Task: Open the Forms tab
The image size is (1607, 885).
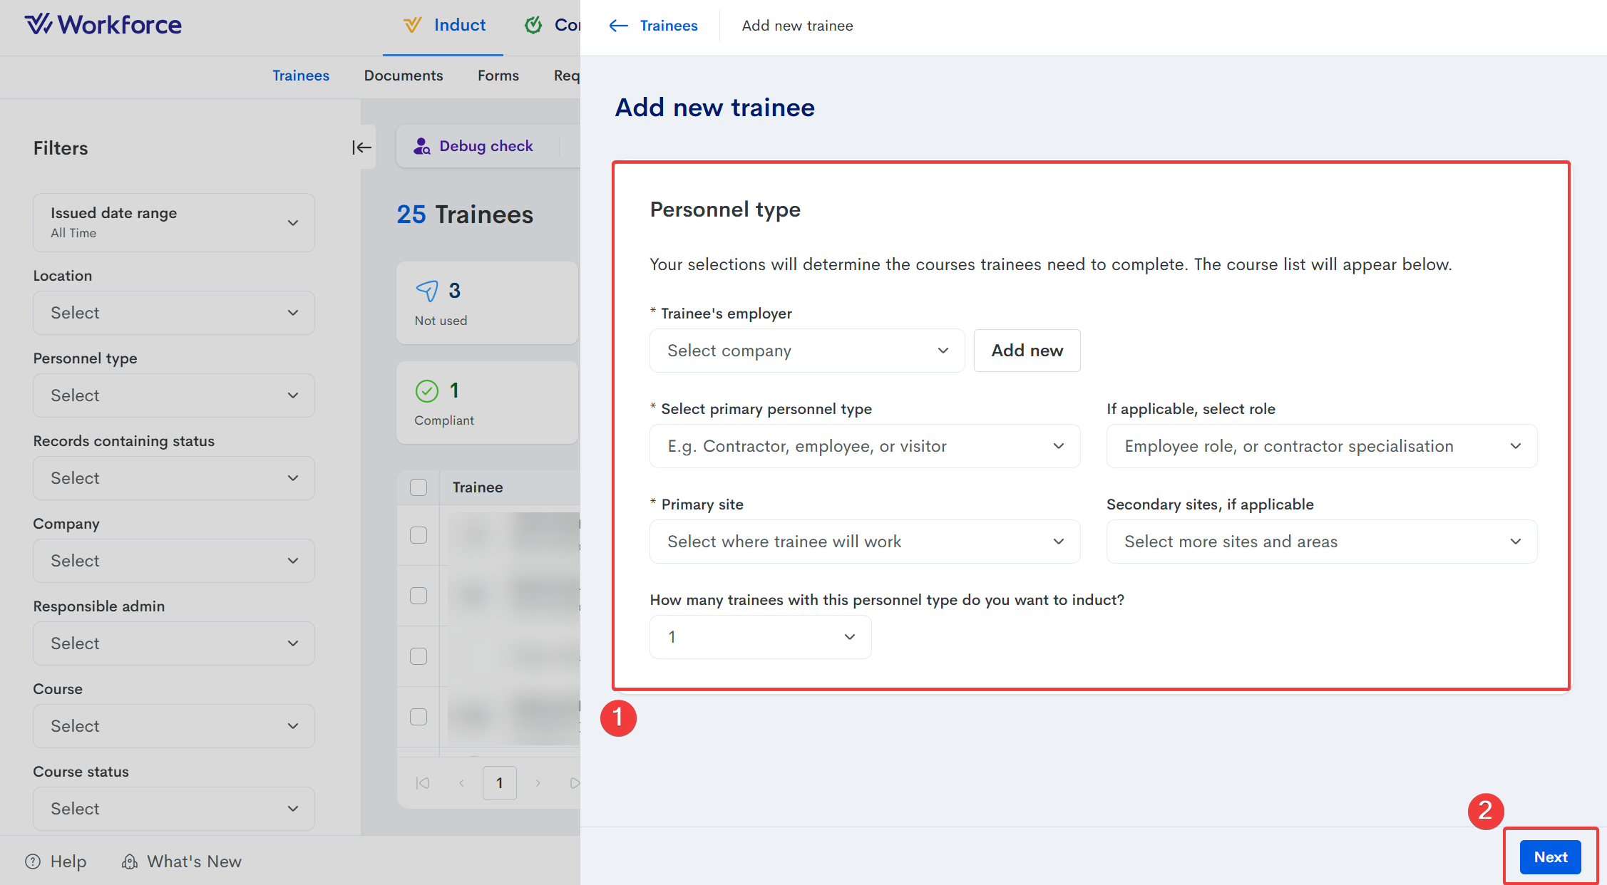Action: click(498, 76)
